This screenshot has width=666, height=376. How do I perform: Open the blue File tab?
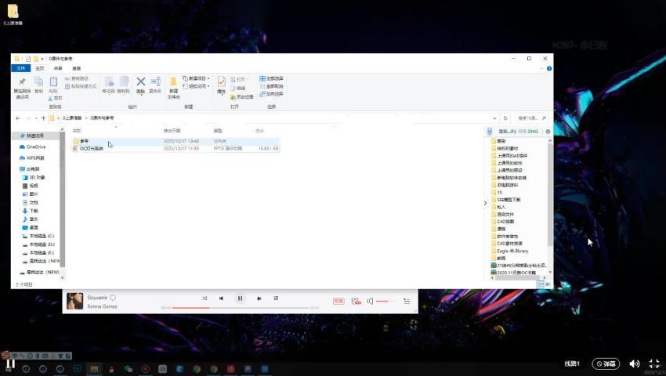click(x=21, y=68)
